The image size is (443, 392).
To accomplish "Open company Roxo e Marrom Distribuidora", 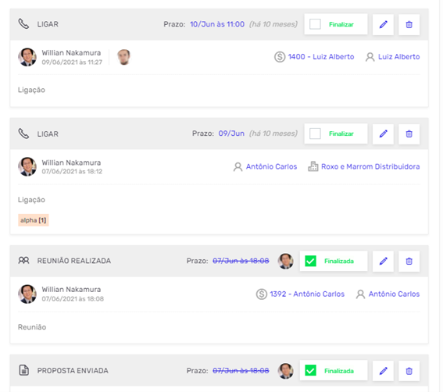I will click(x=370, y=166).
